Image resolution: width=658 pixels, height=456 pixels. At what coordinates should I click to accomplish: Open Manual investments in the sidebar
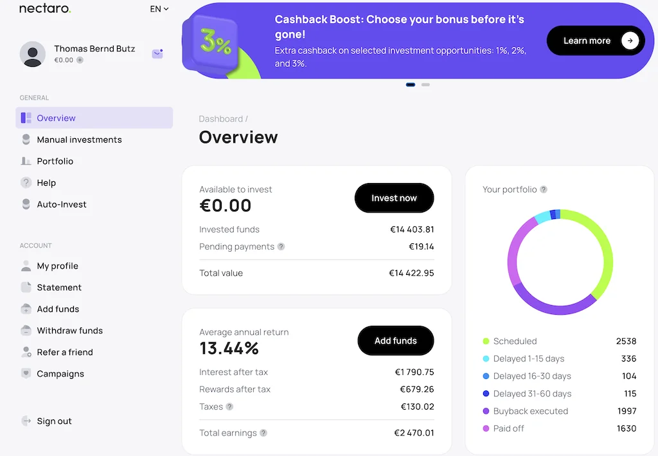coord(79,139)
